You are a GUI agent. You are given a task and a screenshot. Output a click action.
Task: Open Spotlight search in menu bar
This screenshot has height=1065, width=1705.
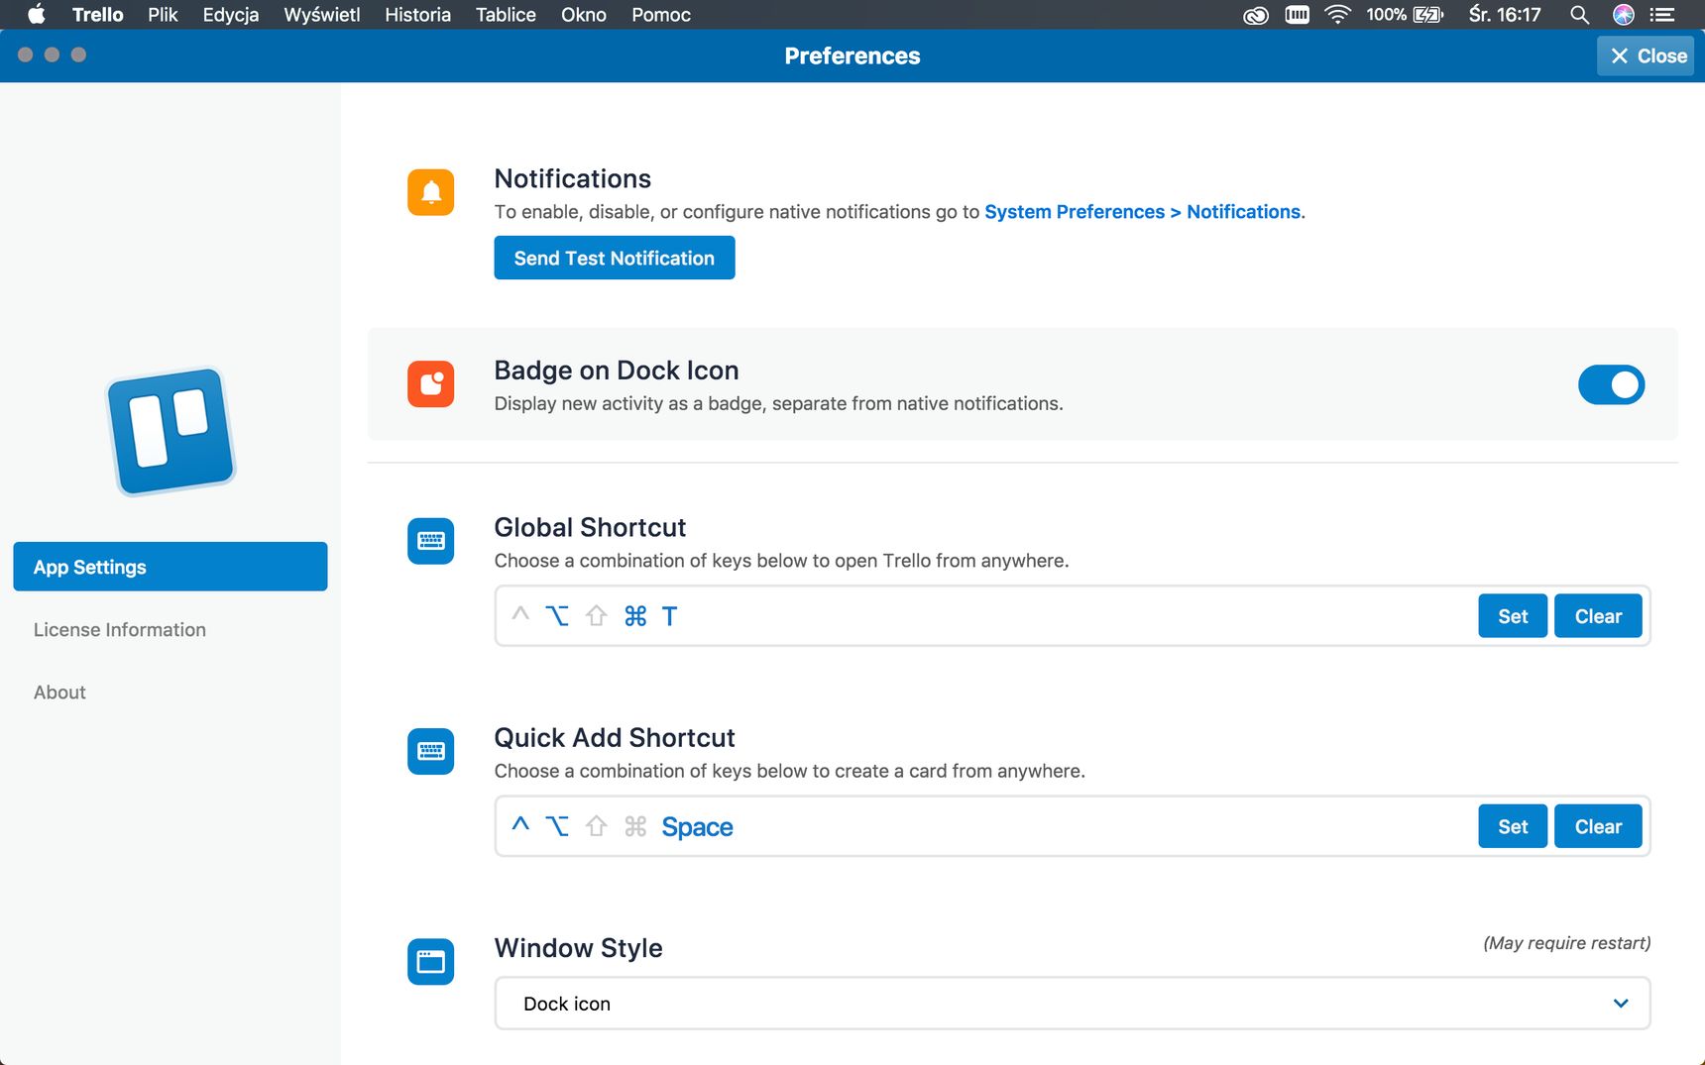[1579, 15]
